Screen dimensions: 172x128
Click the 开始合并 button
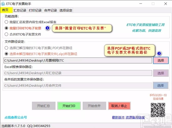(94, 106)
